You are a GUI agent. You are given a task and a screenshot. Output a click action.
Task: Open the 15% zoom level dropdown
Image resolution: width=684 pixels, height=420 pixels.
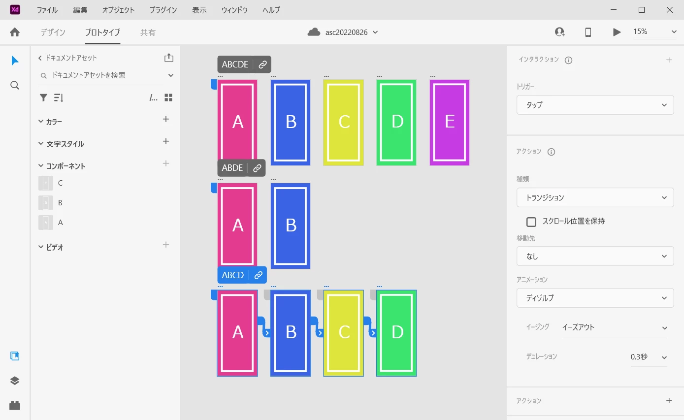655,32
